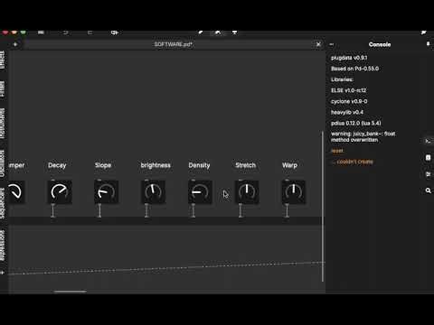Click the Stretch knob
The image size is (434, 325).
[x=247, y=191]
